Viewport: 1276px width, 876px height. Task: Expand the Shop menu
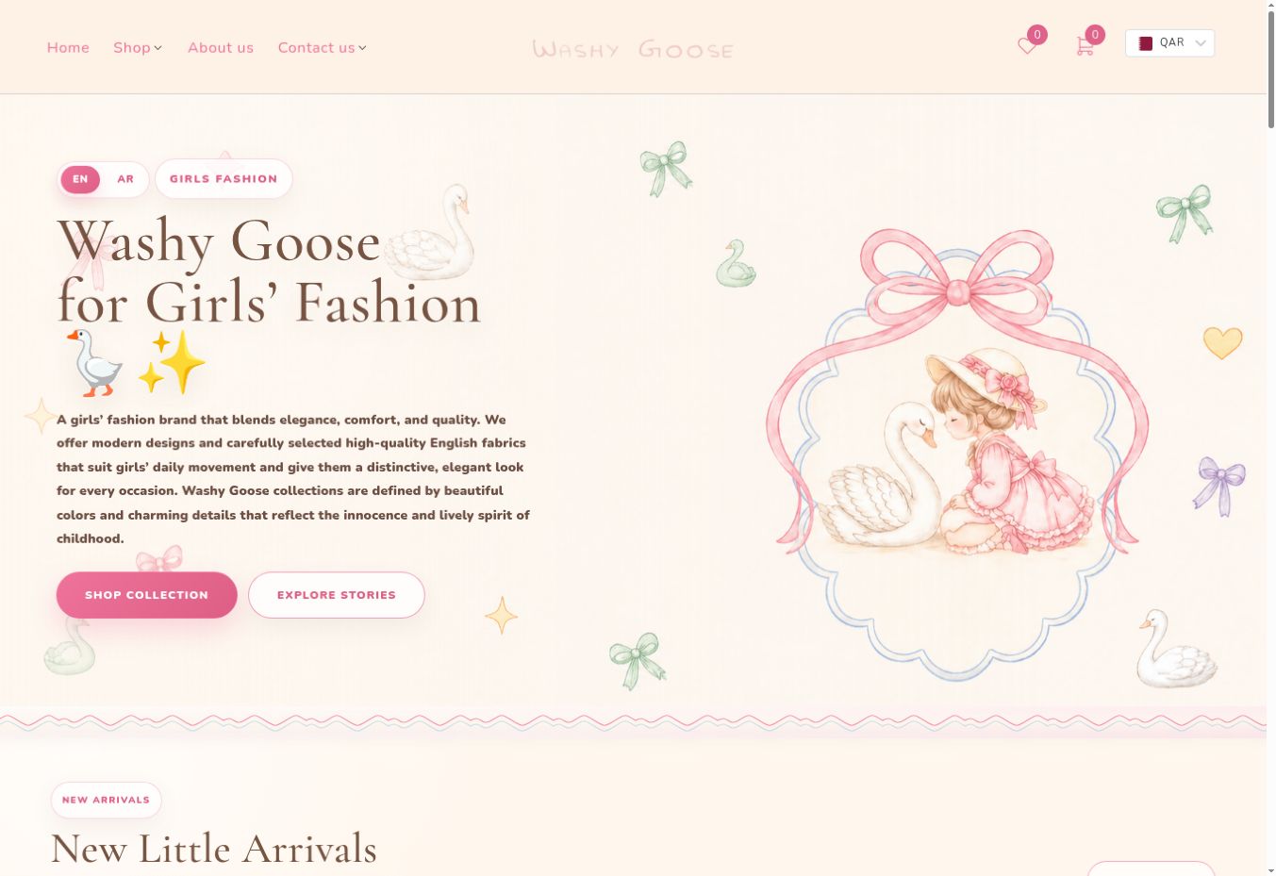point(138,48)
